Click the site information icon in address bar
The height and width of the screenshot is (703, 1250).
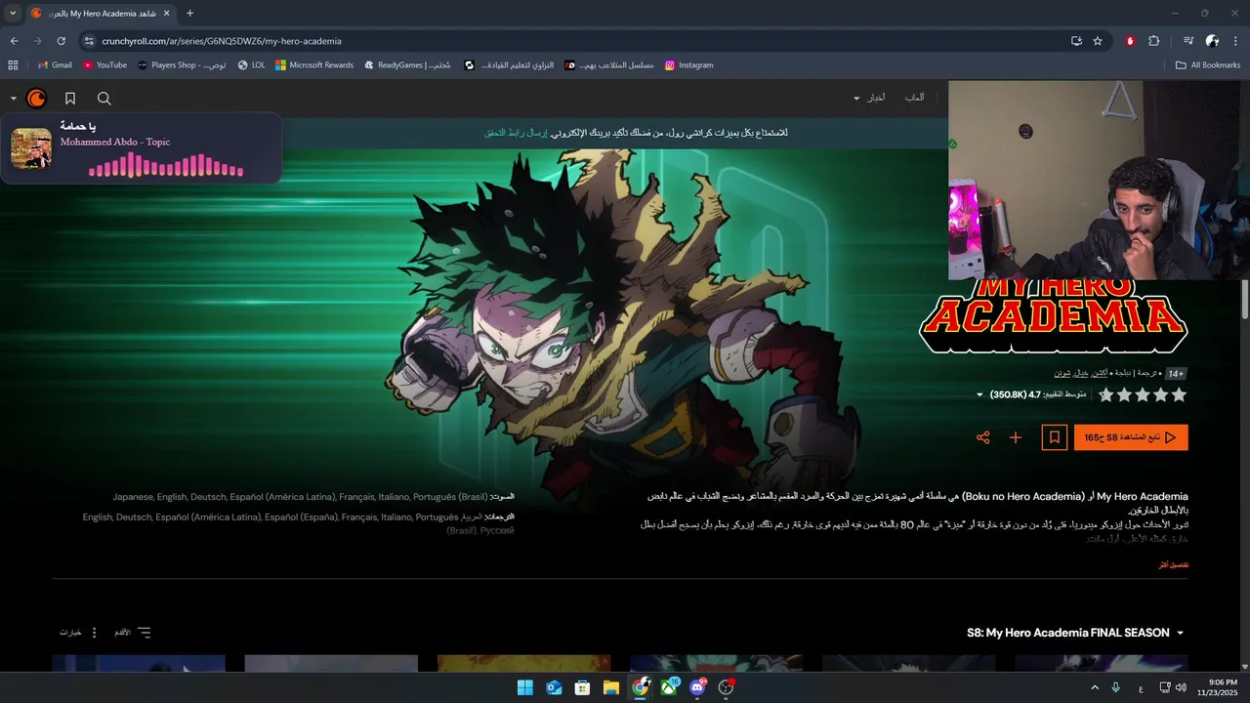[89, 41]
